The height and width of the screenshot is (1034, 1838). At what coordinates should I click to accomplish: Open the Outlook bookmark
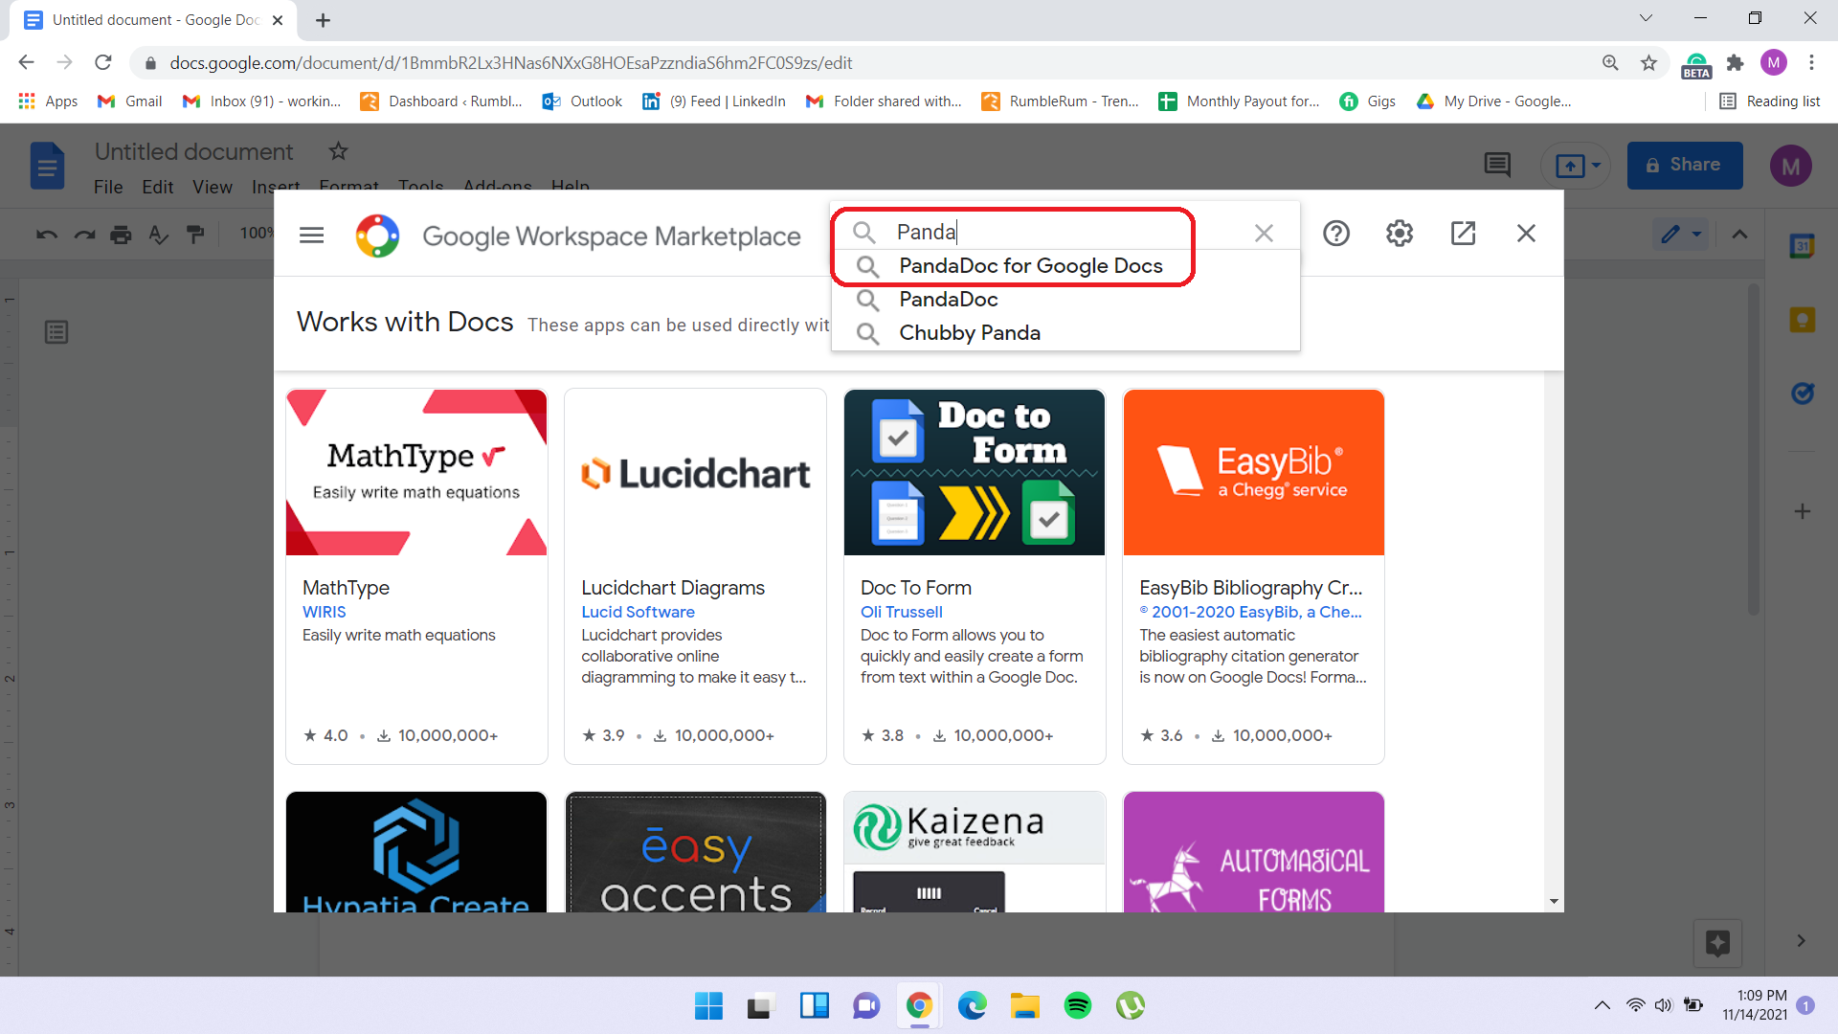click(582, 101)
